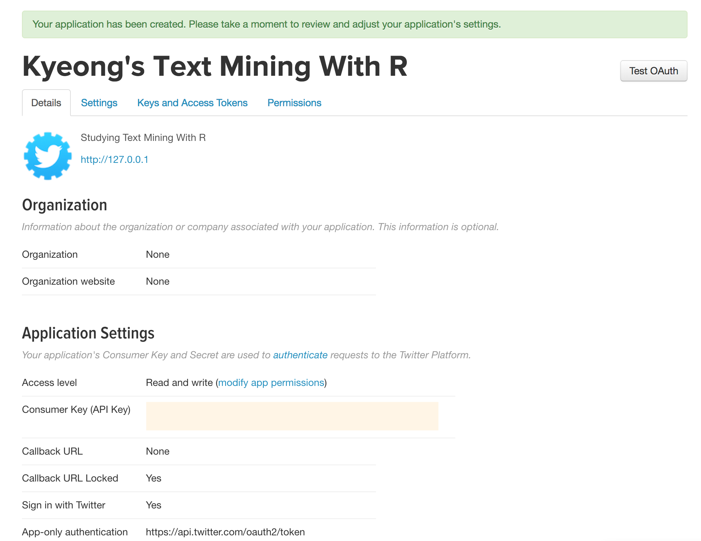The image size is (701, 541).
Task: Switch to the Settings tab
Action: click(99, 103)
